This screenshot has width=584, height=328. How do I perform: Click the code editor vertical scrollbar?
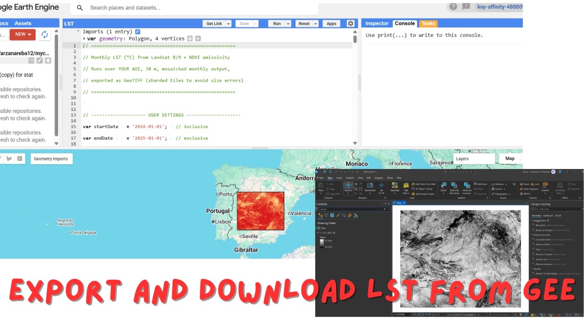tap(355, 38)
